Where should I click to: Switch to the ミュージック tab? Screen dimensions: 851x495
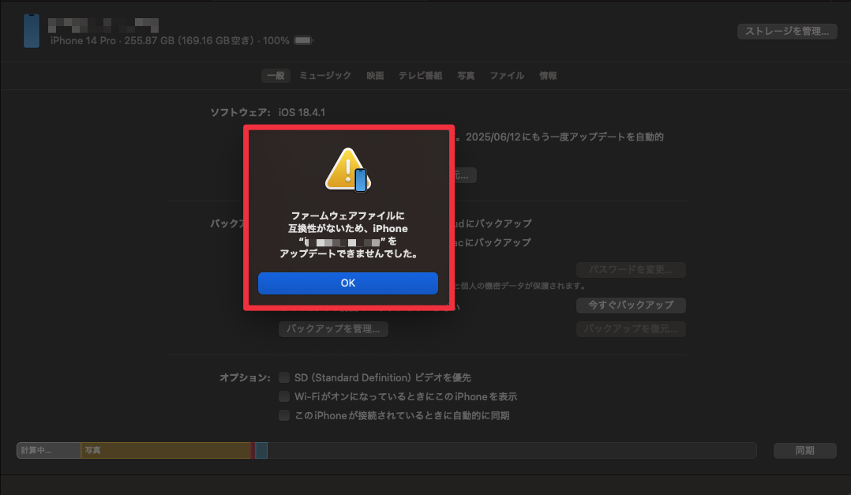325,76
